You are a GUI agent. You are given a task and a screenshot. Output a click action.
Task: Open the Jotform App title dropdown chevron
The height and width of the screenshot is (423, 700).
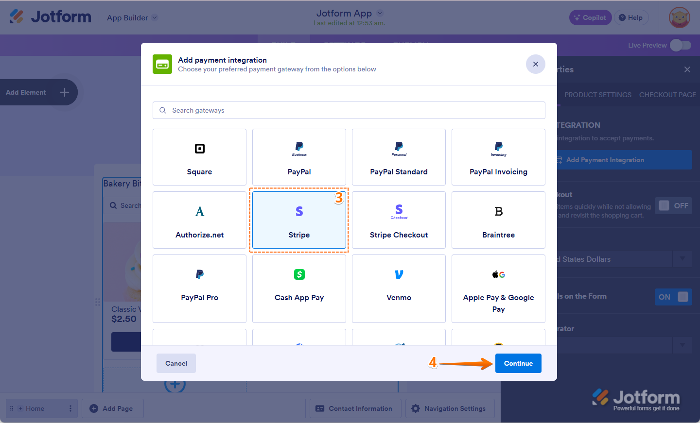[x=380, y=13]
